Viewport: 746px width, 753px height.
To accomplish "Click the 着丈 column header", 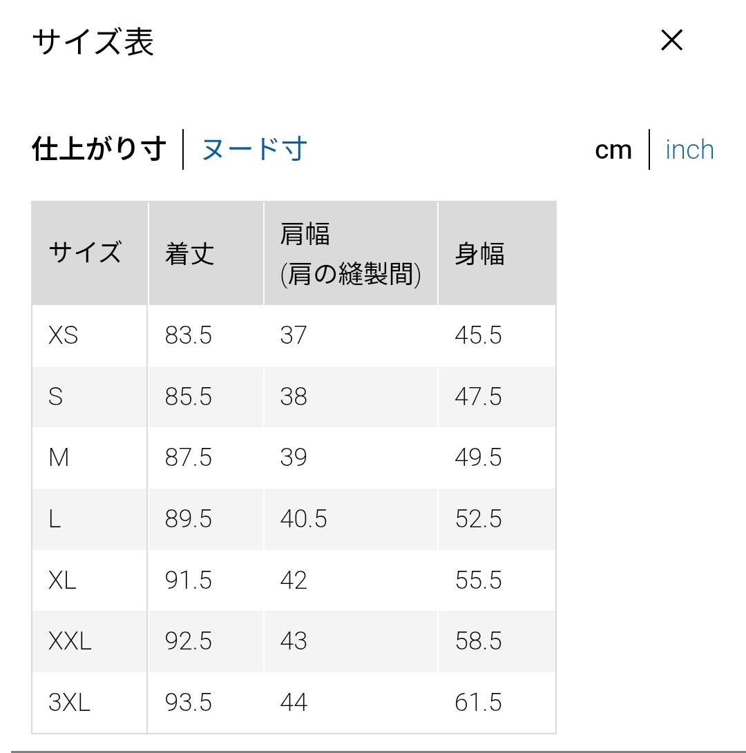I will (x=189, y=253).
